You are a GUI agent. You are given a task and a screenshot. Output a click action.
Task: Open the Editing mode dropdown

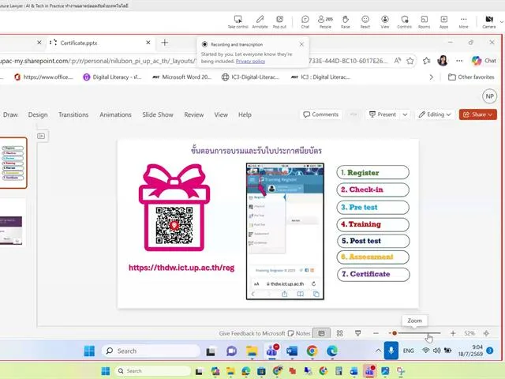[435, 114]
